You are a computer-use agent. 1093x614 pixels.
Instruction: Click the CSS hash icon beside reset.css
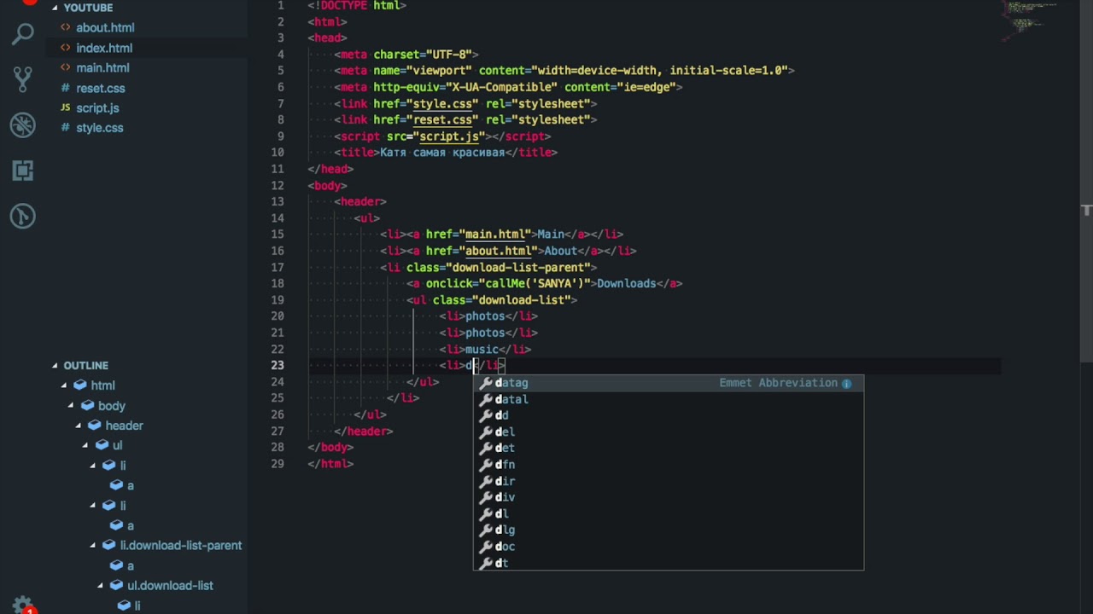tap(66, 88)
